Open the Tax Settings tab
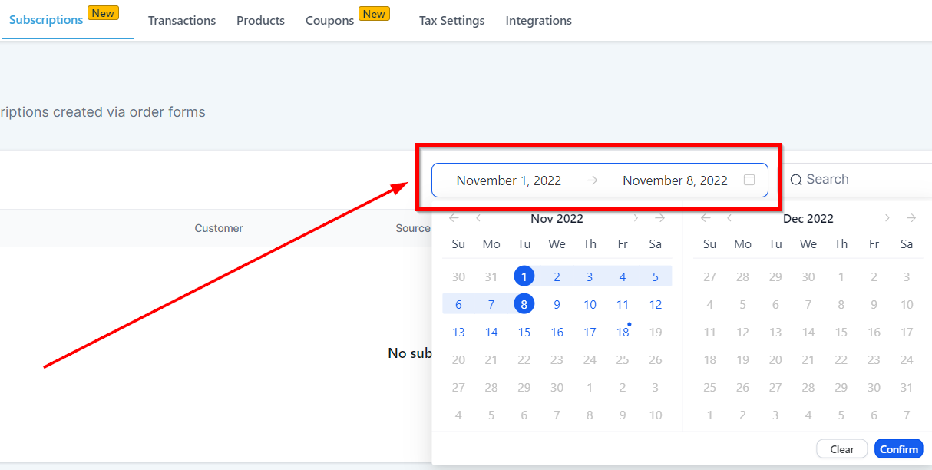This screenshot has height=470, width=932. (x=451, y=21)
